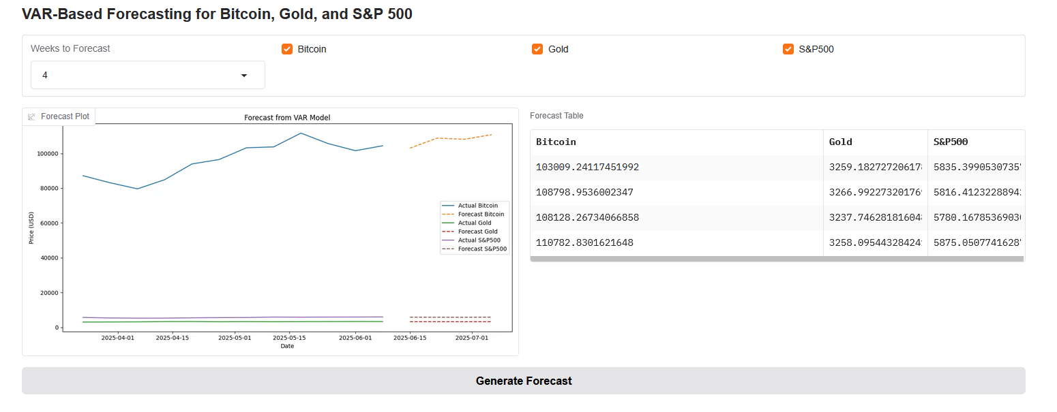The width and height of the screenshot is (1057, 412).
Task: Toggle the Gold checkbox off
Action: 537,49
